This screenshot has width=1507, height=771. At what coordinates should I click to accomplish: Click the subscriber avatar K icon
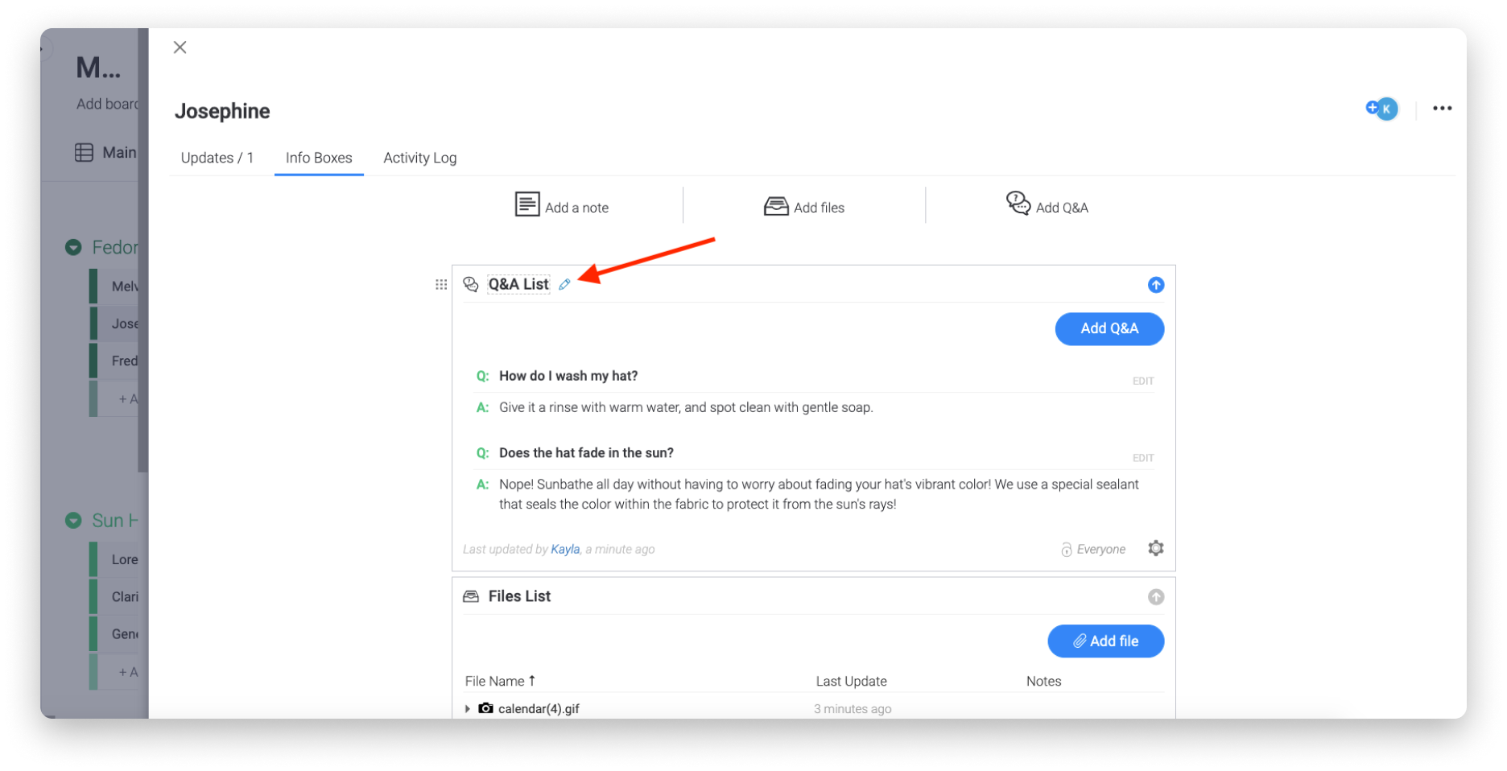click(x=1386, y=109)
